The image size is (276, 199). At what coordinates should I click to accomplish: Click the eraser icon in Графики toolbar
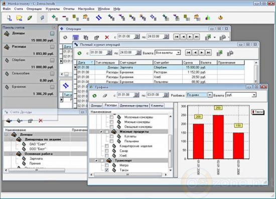point(105,95)
